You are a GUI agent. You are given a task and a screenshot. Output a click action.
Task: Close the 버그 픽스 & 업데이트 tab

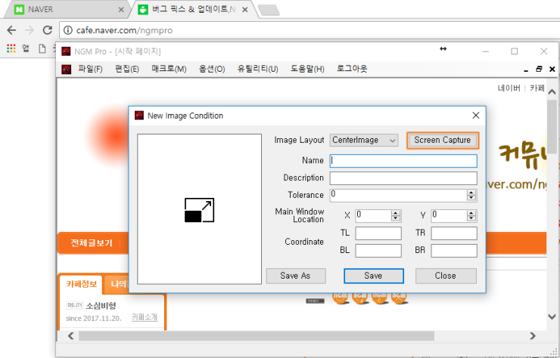point(244,10)
